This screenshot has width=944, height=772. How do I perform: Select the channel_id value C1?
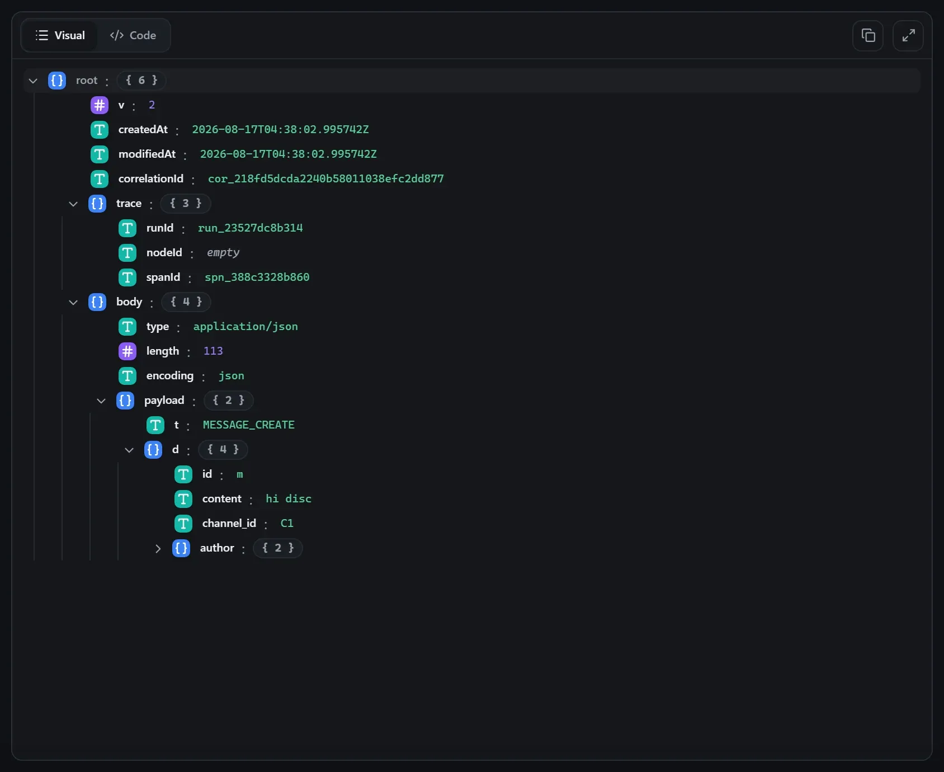point(287,524)
